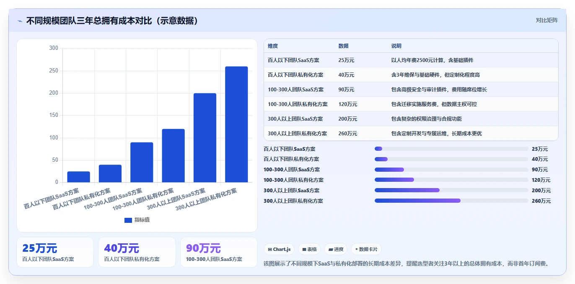Click table data cell 120万元

pos(347,104)
